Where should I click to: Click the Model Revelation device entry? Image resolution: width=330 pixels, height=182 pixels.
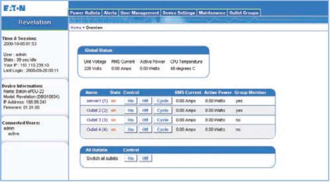click(x=31, y=97)
